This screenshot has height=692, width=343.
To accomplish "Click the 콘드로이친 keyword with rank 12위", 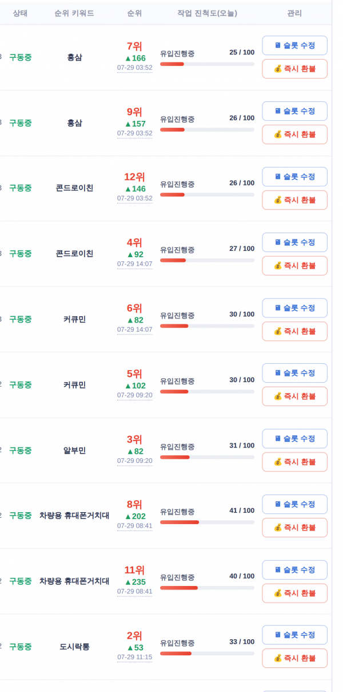I will pos(74,188).
